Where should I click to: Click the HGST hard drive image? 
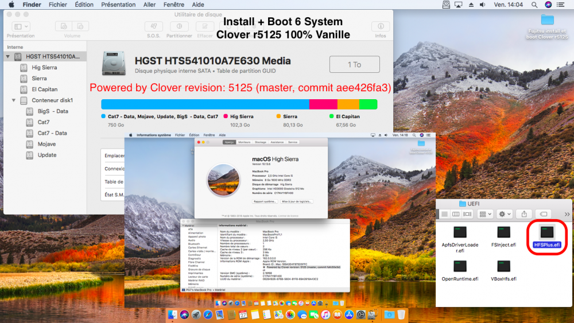(114, 64)
